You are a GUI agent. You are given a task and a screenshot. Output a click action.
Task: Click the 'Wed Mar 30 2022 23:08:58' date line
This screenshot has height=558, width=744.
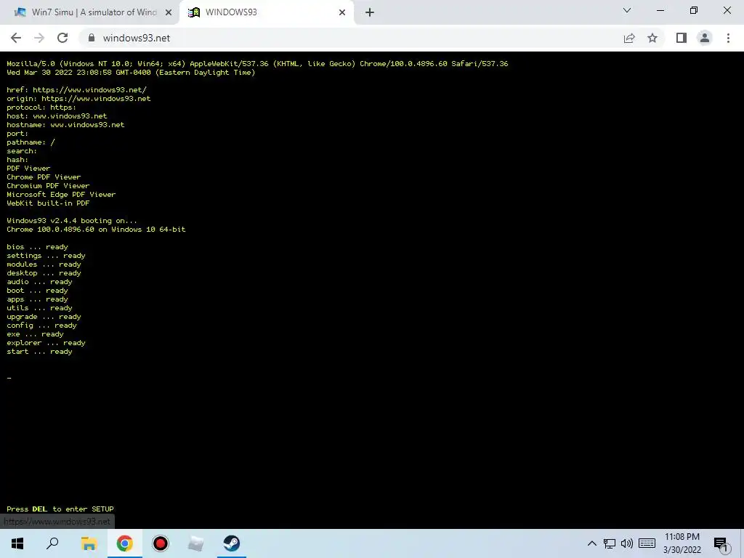pyautogui.click(x=131, y=73)
